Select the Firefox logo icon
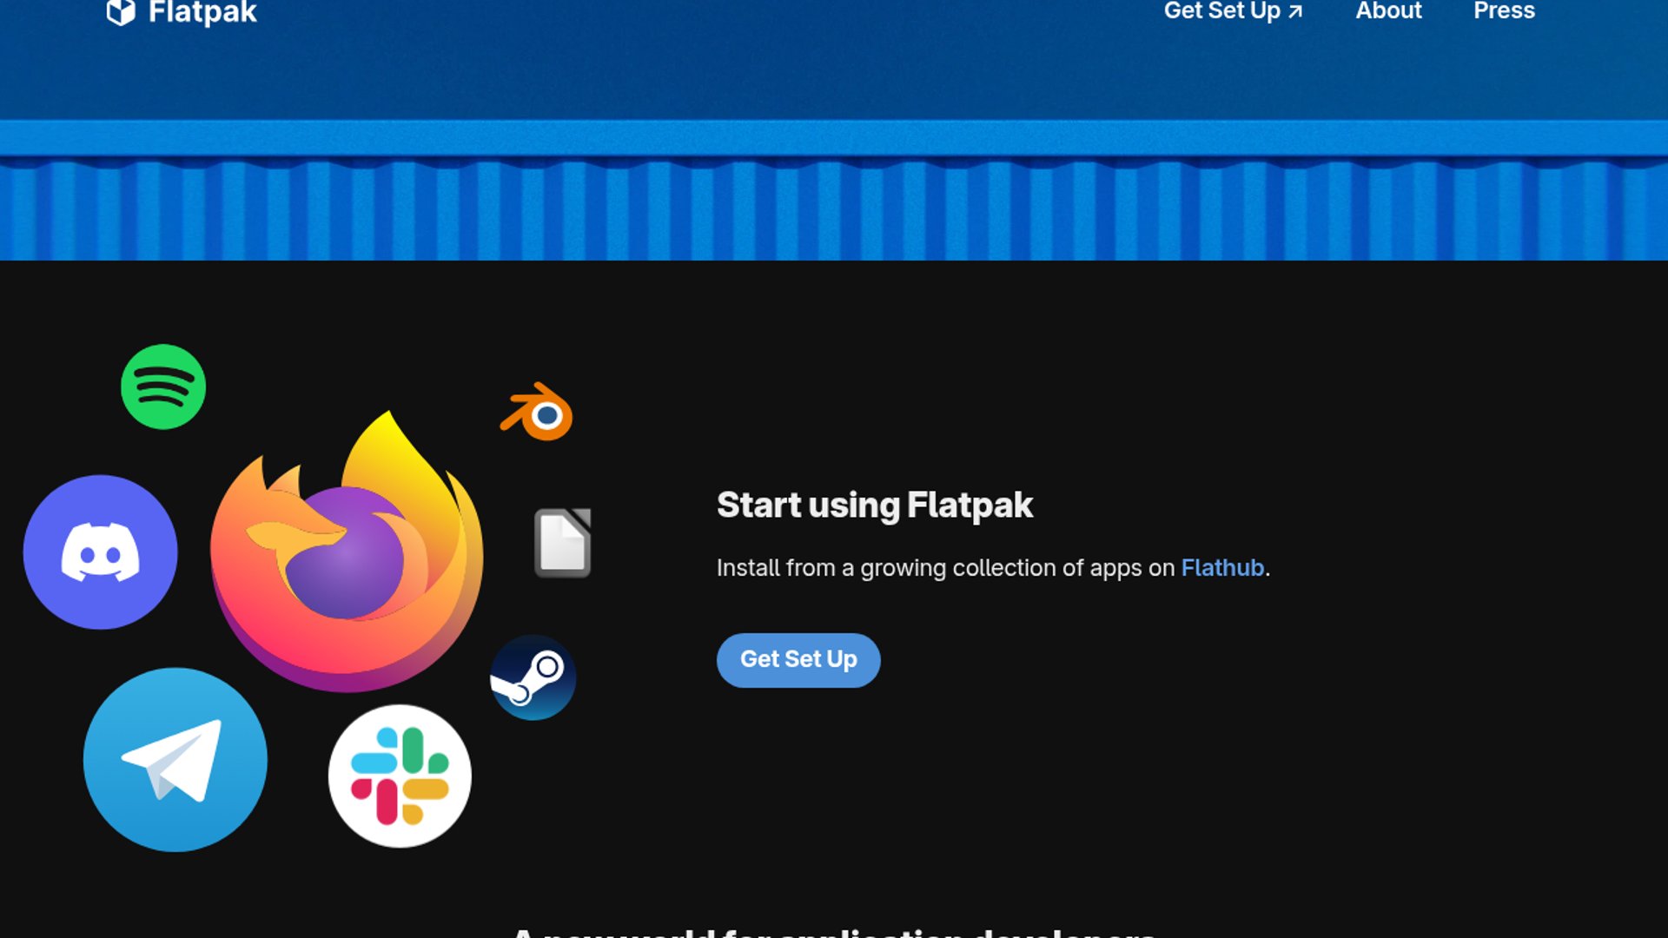1668x938 pixels. pyautogui.click(x=347, y=552)
